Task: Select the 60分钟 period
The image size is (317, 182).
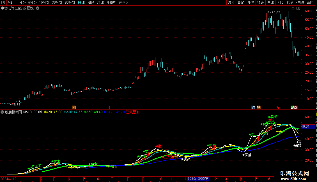Action: pos(70,3)
